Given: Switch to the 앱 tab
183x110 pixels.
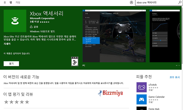Looking at the screenshot, I should coord(11,2).
